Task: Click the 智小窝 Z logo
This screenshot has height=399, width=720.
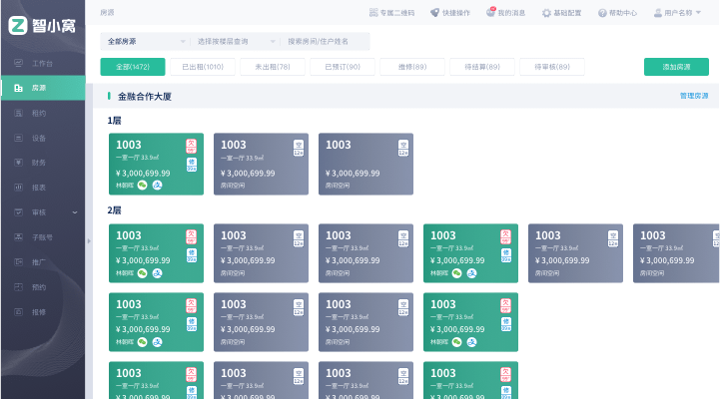Action: [18, 26]
